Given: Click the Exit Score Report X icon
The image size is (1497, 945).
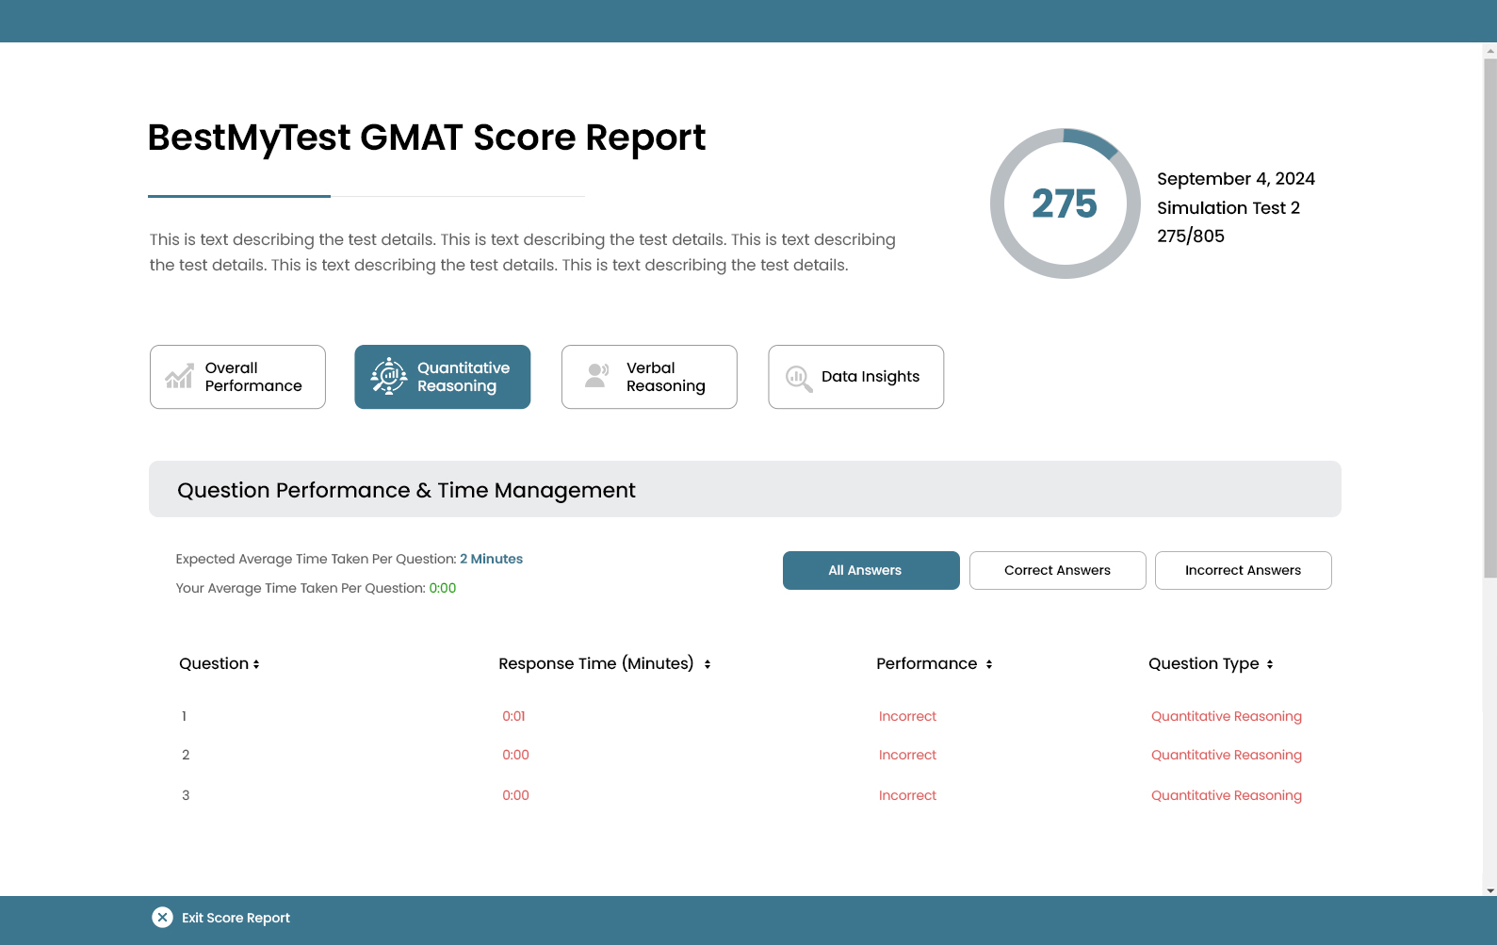Looking at the screenshot, I should point(162,918).
